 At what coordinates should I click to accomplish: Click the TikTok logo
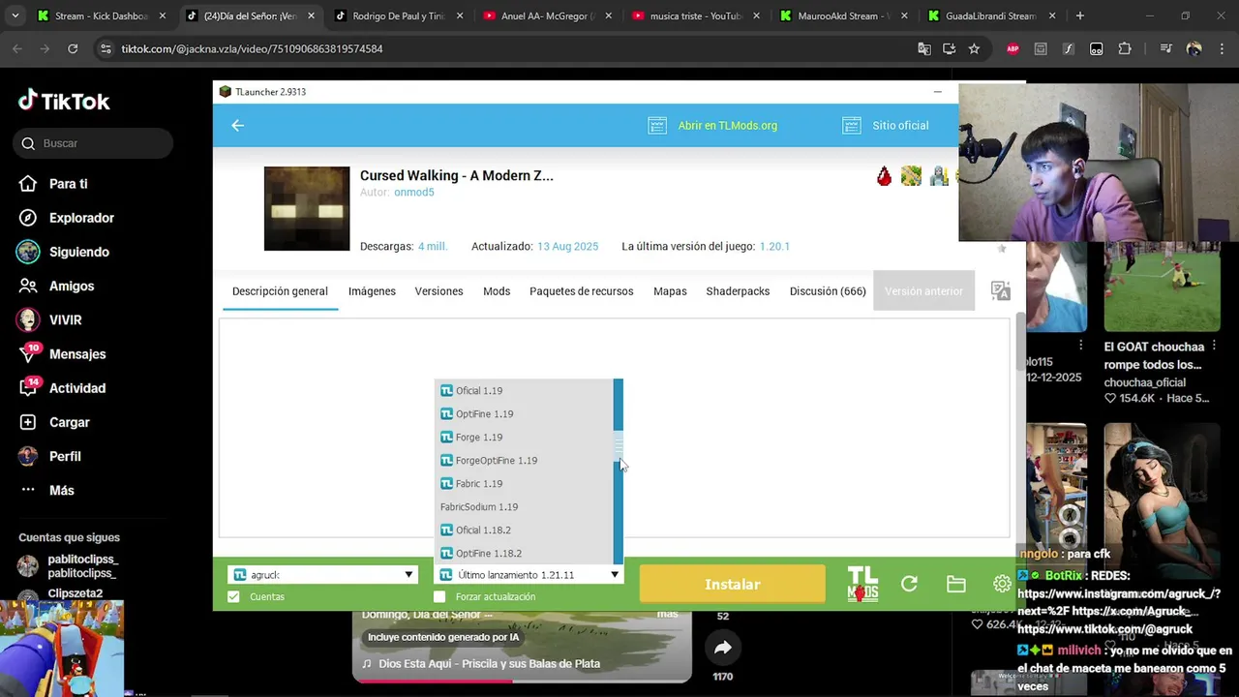(64, 101)
